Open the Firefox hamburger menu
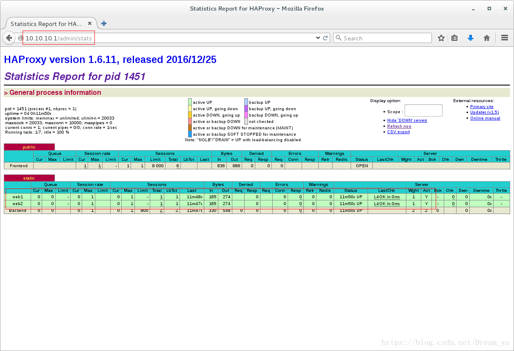Screen dimensions: 514x351 click(505, 38)
